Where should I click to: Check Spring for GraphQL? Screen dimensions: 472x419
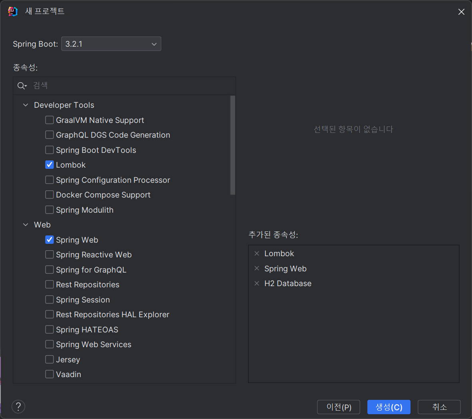pos(50,269)
